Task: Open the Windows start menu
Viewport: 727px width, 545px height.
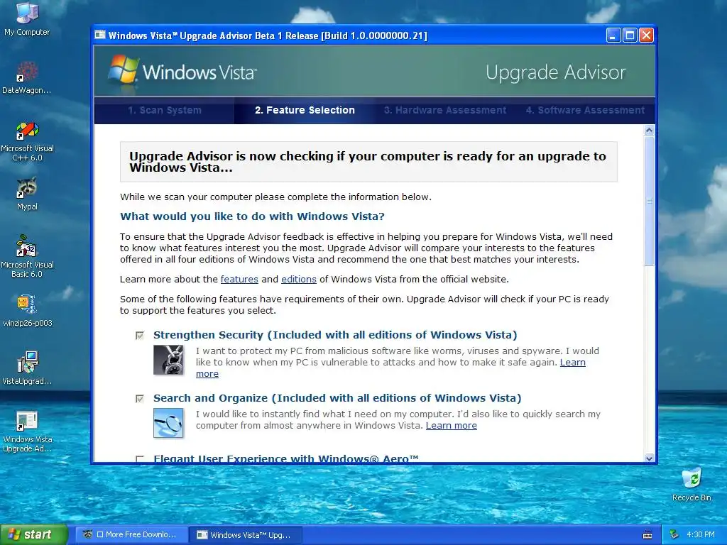Action: 34,535
